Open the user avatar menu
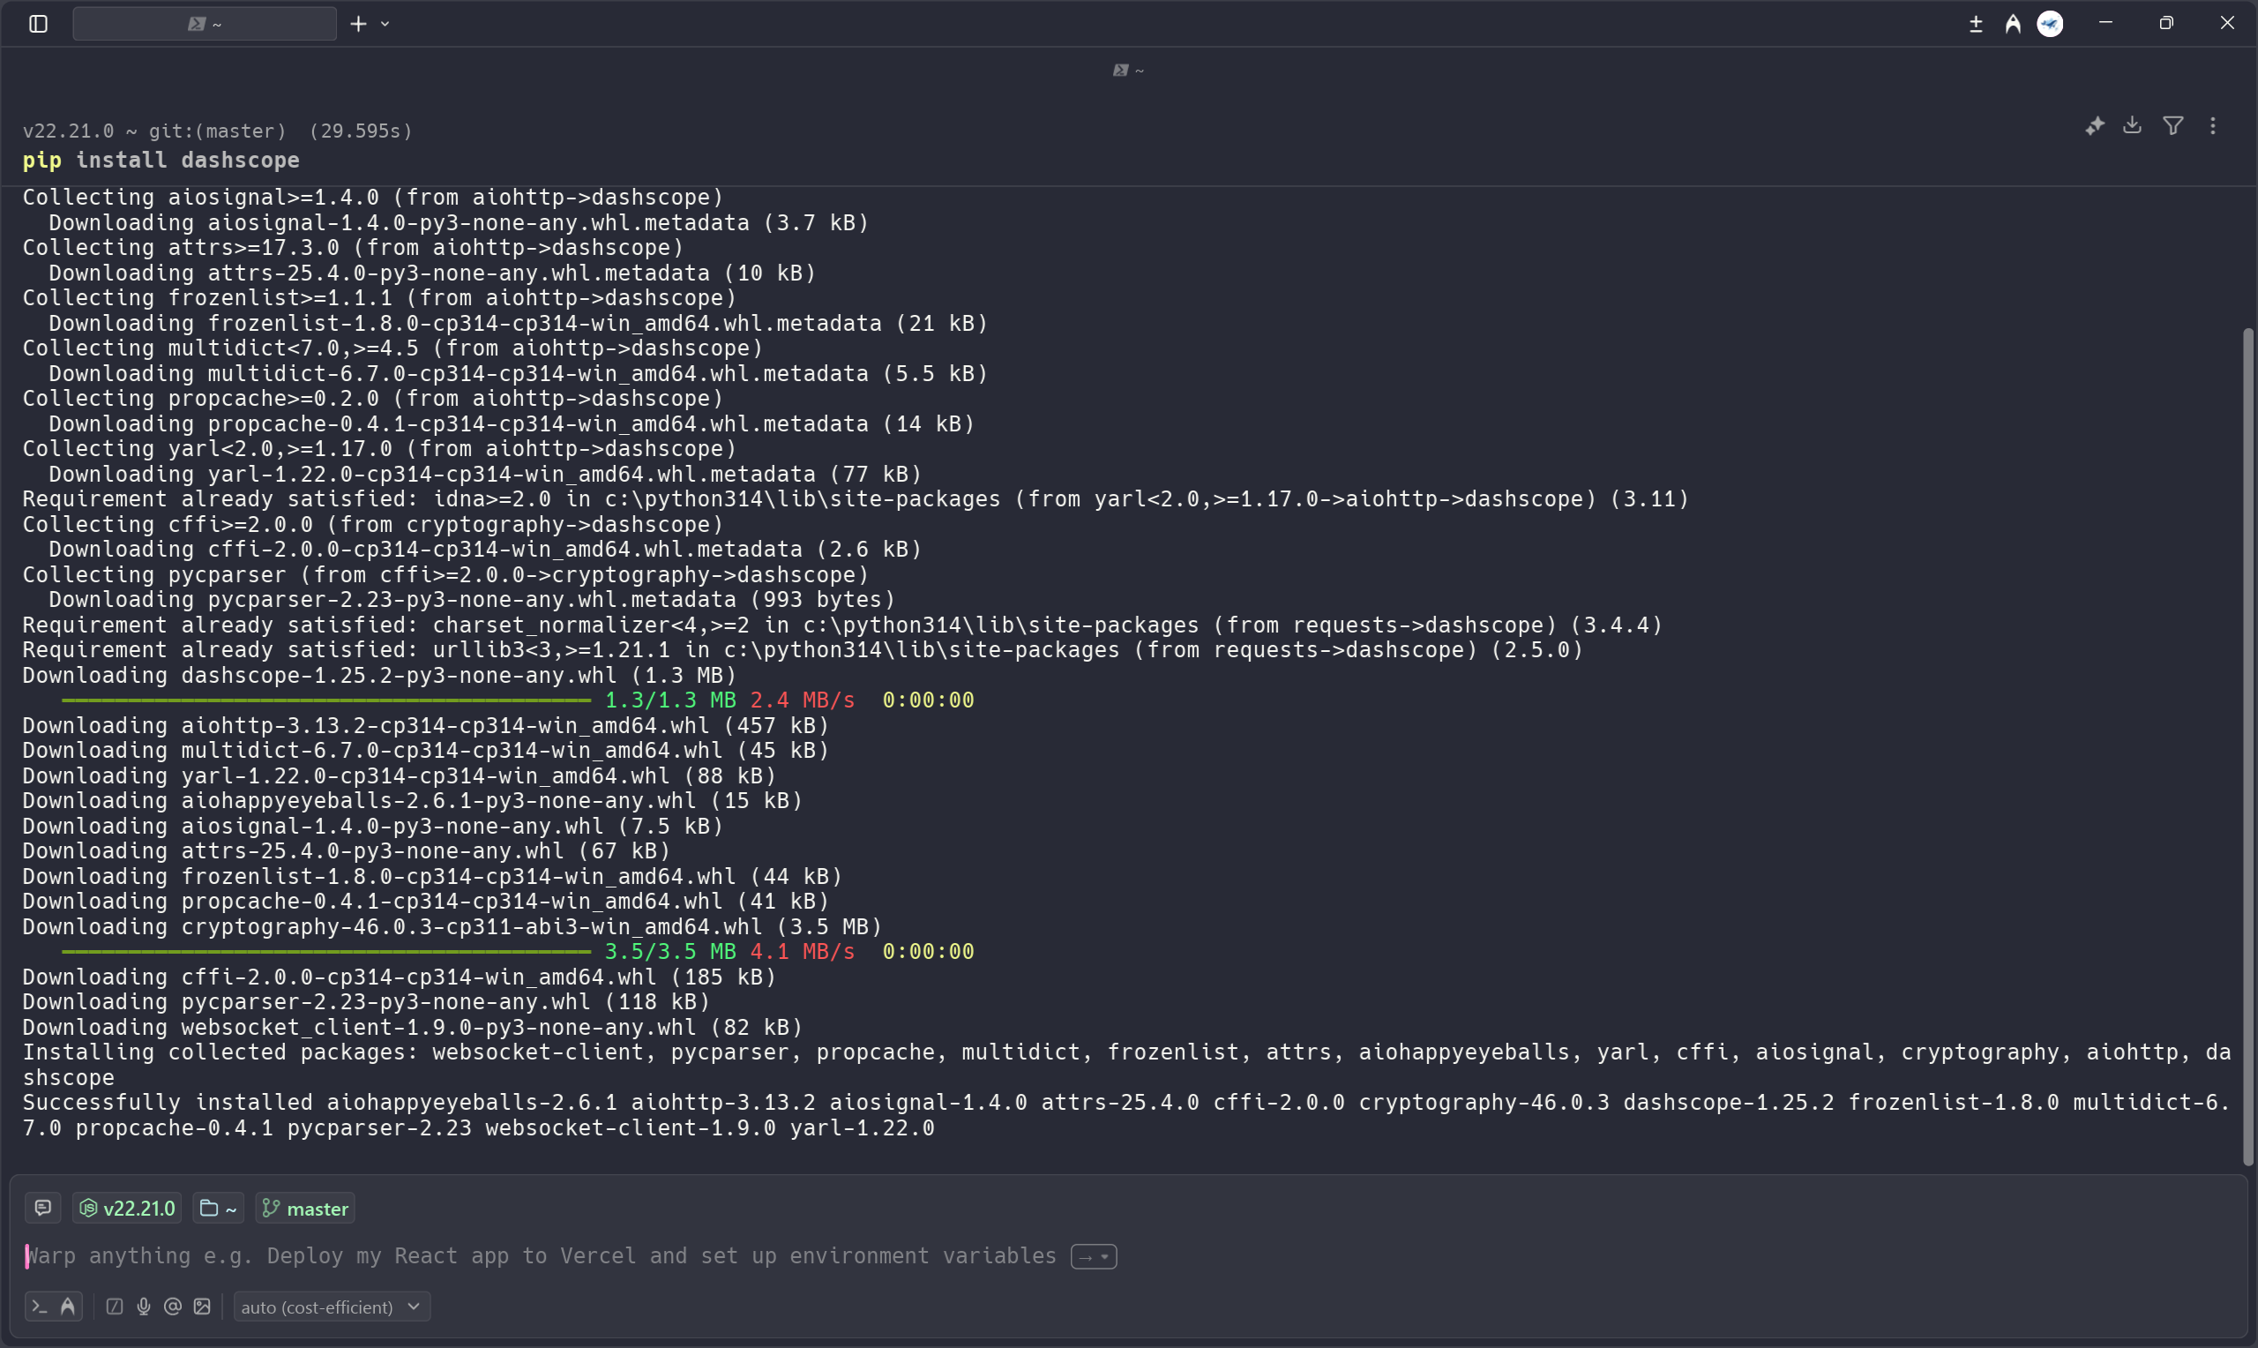 [2050, 24]
